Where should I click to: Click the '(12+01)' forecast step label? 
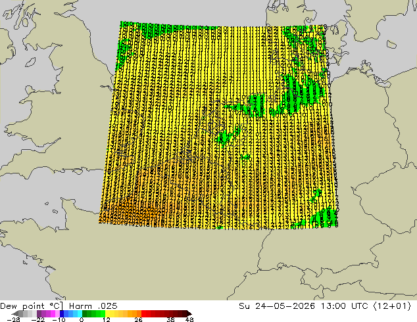click(392, 306)
